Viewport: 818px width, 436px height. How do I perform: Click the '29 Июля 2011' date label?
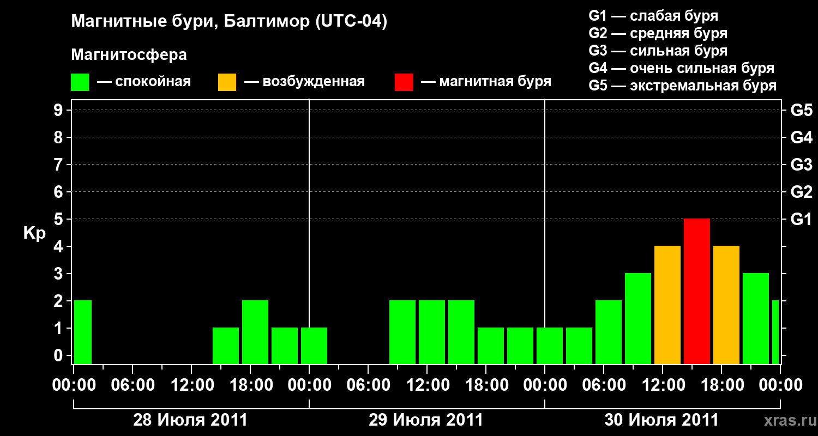click(x=426, y=420)
